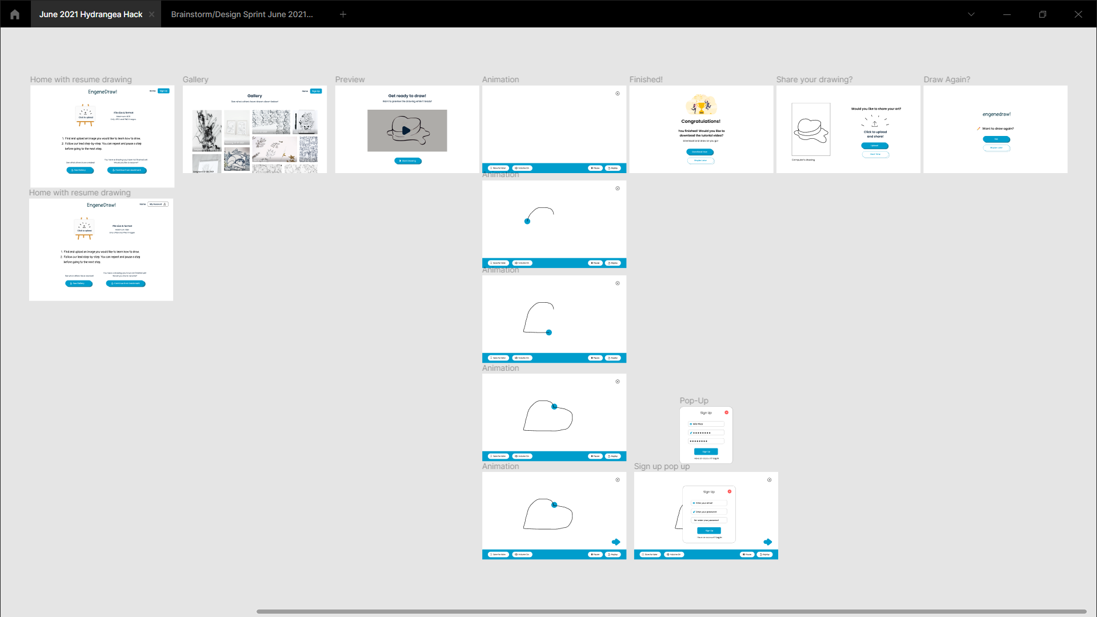The height and width of the screenshot is (617, 1097).
Task: Click trophy illustration in Finished! frame
Action: [x=701, y=106]
